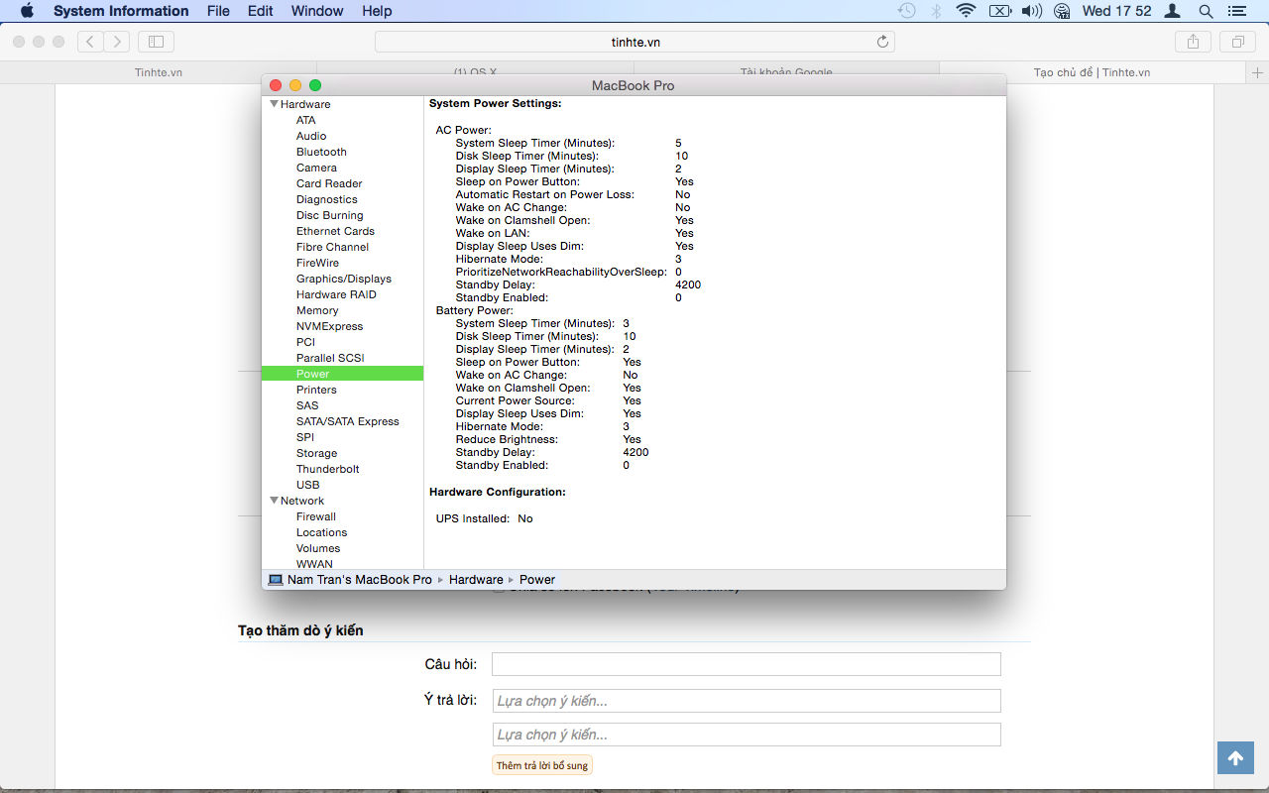Switch to the Tạo chủ đề tab
Screen dimensions: 1269x793
point(1092,72)
